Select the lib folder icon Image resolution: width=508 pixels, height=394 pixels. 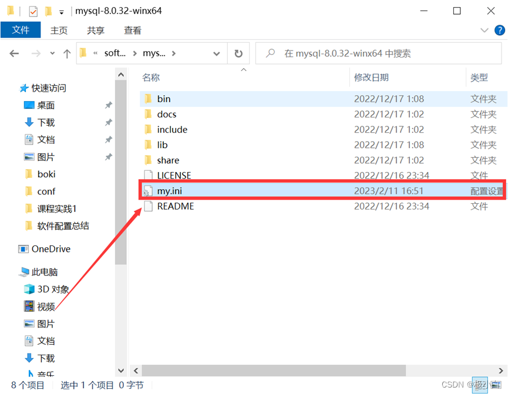148,144
